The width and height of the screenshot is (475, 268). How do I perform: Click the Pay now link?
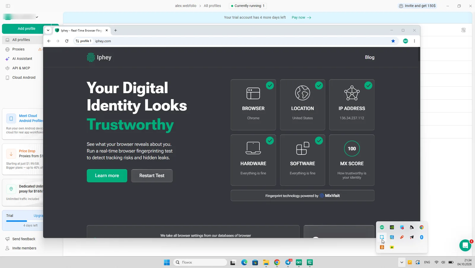301,18
